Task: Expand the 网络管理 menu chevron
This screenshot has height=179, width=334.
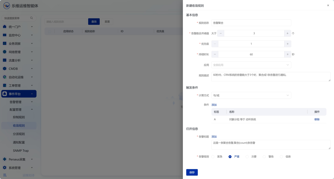Action: point(32,52)
